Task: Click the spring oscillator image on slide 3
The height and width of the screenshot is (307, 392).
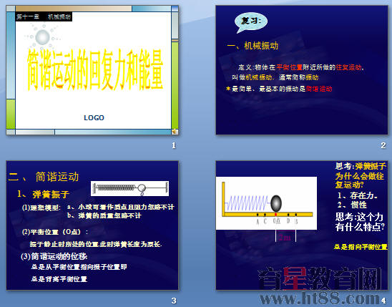Action: pos(129,188)
